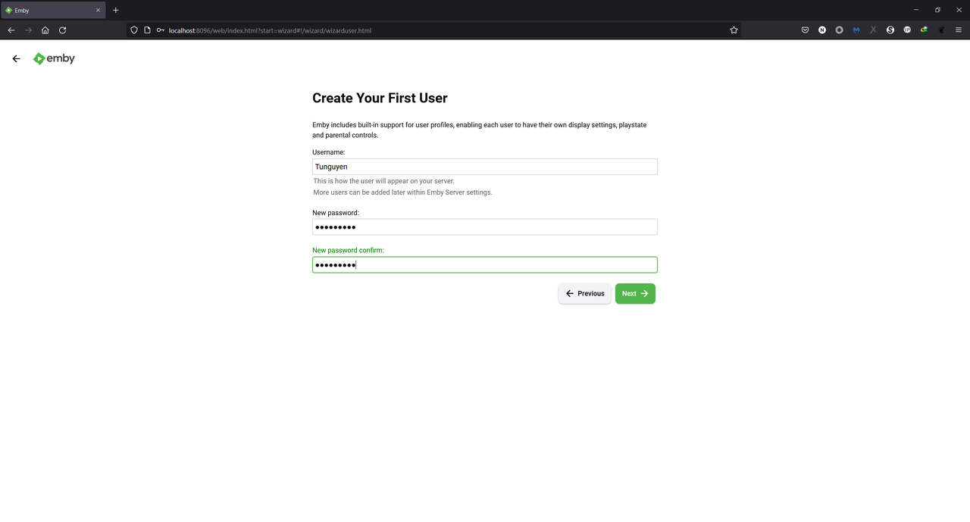Viewport: 970px width, 522px height.
Task: Go back using the Emby page arrow
Action: pyautogui.click(x=16, y=58)
